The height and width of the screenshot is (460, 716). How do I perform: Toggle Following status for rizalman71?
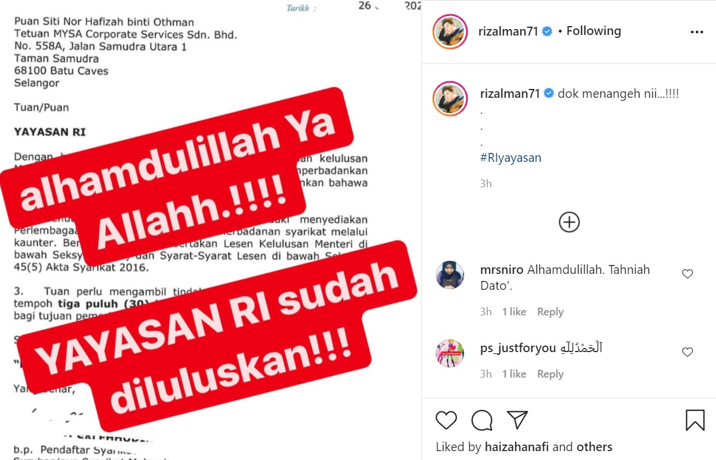pyautogui.click(x=593, y=31)
